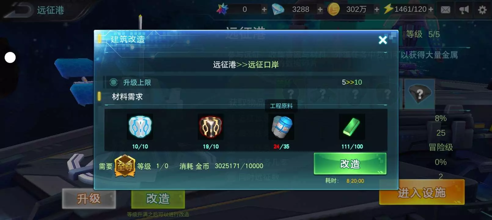This screenshot has height=220, width=492.
Task: Click the green metal bar material icon
Action: click(352, 127)
